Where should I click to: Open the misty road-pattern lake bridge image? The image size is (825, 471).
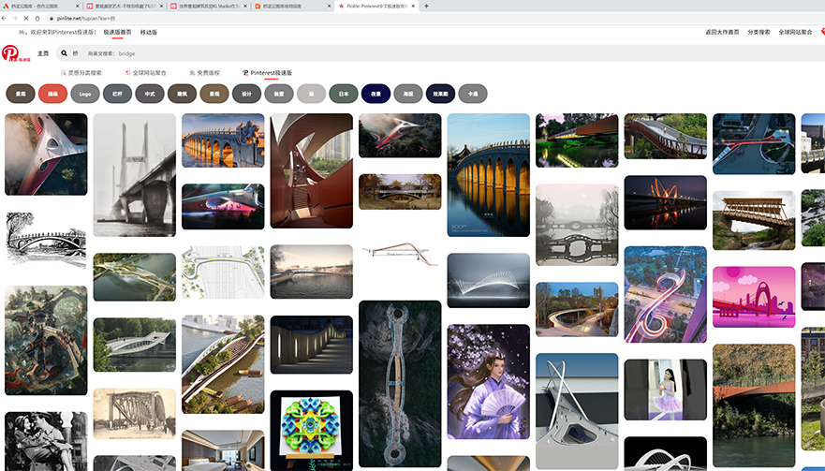click(x=577, y=225)
